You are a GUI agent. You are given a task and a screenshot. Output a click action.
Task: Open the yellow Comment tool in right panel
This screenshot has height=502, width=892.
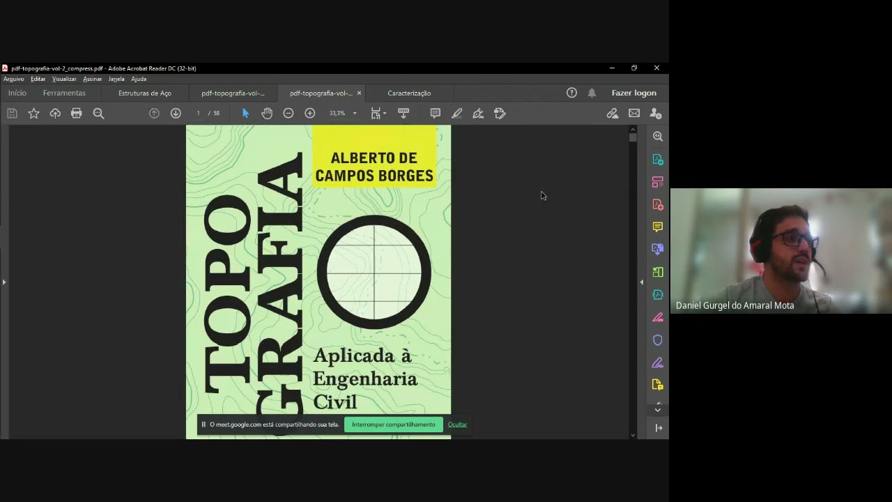point(658,227)
